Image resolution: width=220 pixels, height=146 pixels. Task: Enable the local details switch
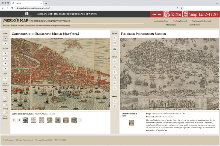coord(5,112)
